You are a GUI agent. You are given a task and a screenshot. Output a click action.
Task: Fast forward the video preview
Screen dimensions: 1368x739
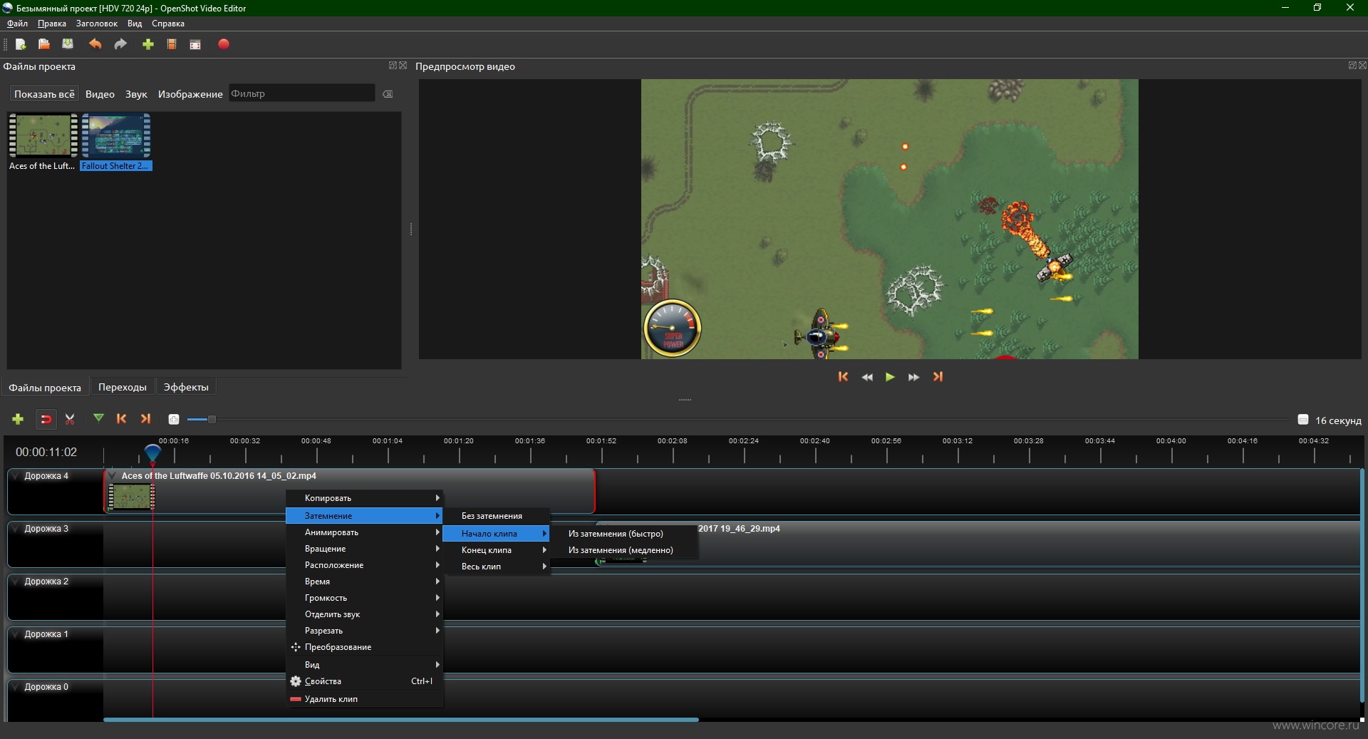913,377
